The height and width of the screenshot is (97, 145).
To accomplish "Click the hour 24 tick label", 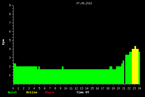I will click(139, 88).
